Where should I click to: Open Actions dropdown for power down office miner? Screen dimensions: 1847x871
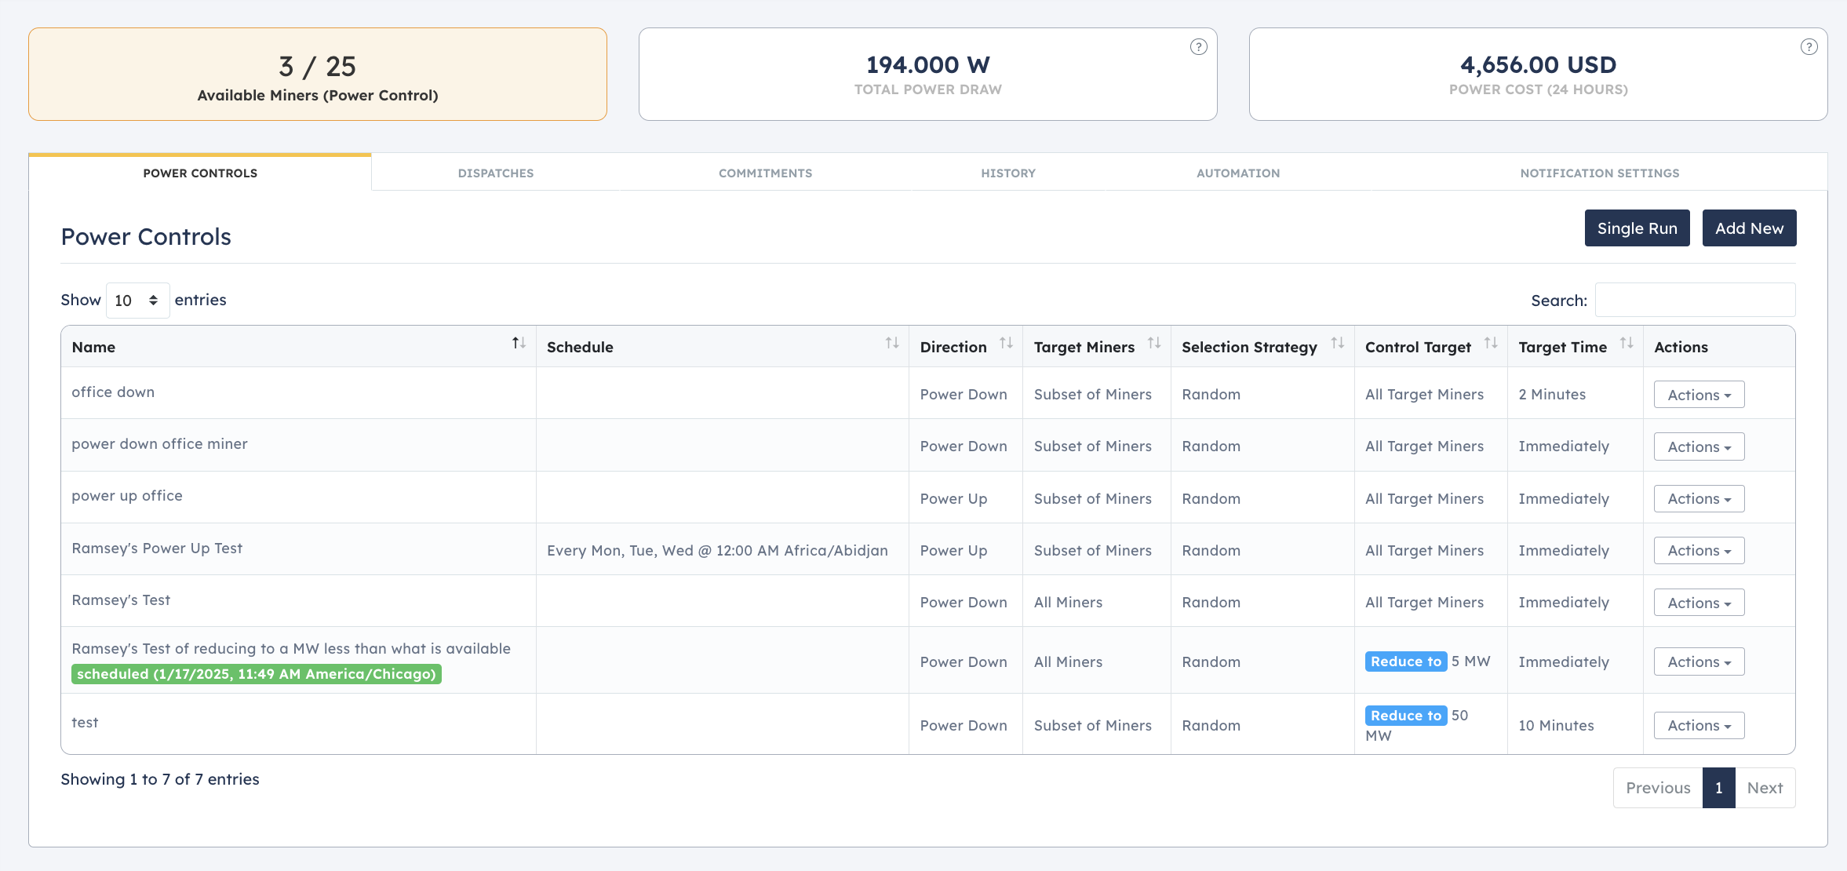click(1699, 446)
